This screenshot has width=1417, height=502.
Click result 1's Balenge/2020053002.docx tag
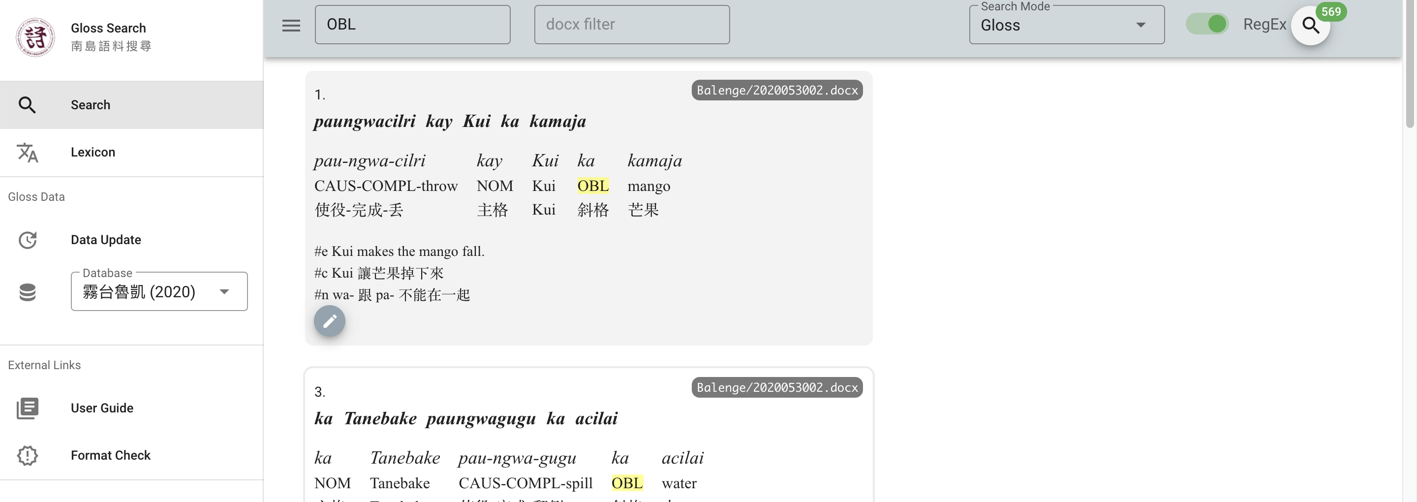pyautogui.click(x=777, y=90)
